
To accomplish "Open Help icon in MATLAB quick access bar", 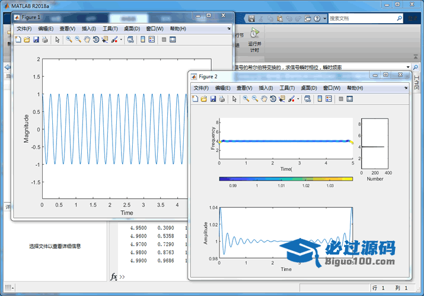I will tap(317, 18).
